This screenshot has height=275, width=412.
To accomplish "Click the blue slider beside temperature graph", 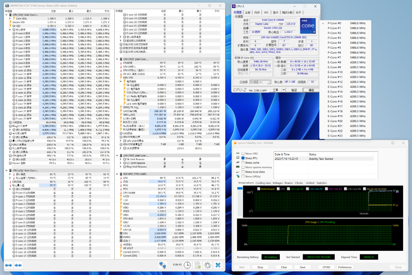I will (240, 189).
